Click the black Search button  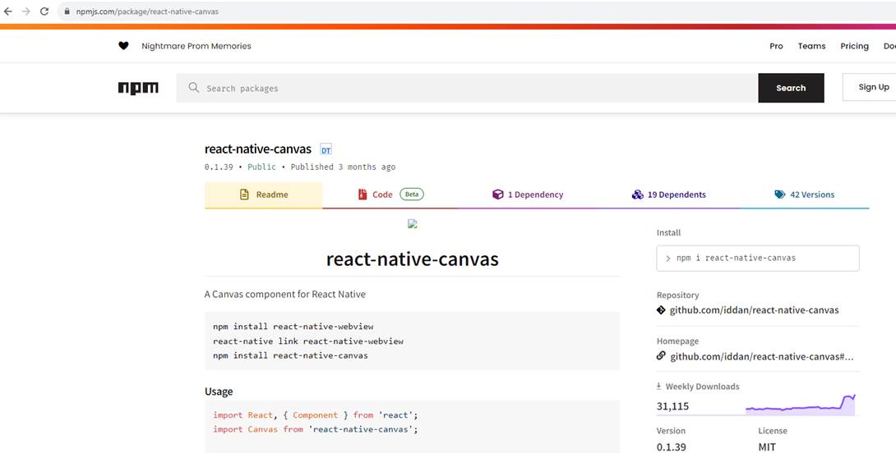pos(791,88)
